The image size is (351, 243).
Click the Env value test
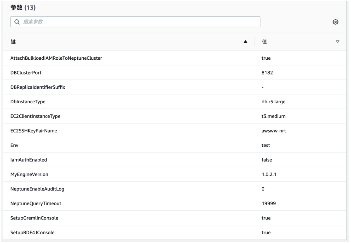coord(266,145)
